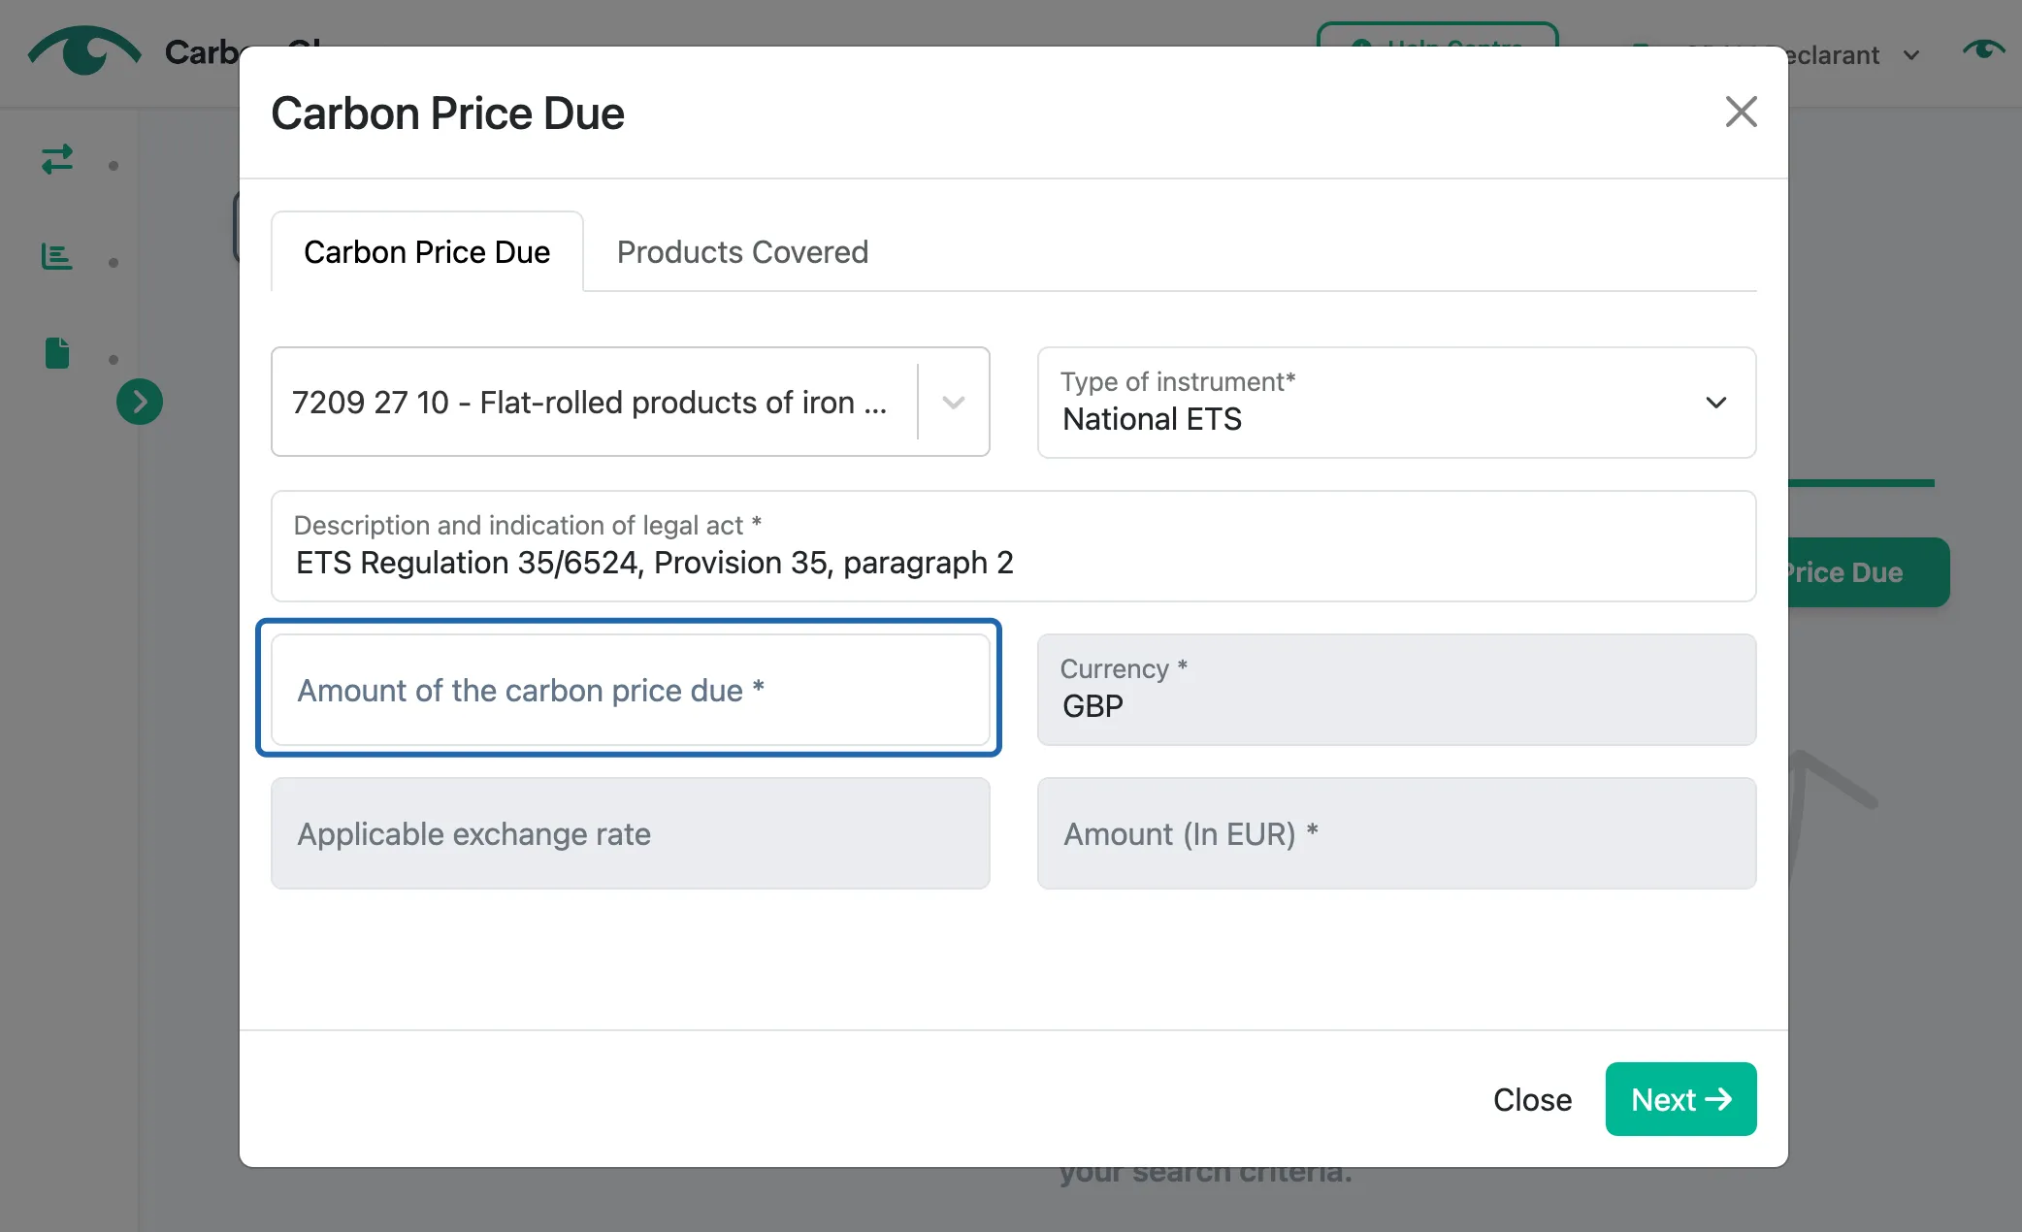The height and width of the screenshot is (1232, 2022).
Task: Click the Next button
Action: [x=1680, y=1099]
